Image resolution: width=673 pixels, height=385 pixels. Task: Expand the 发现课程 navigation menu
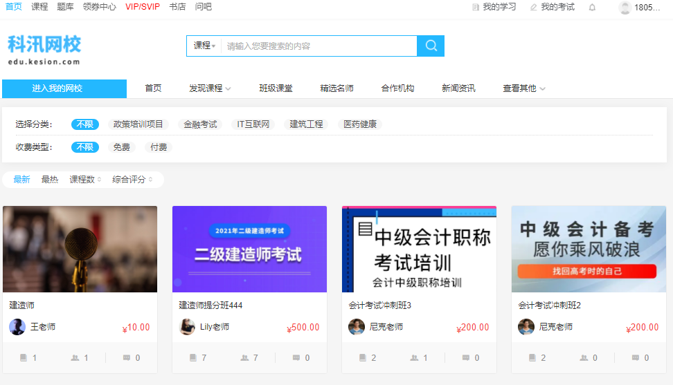pos(210,88)
